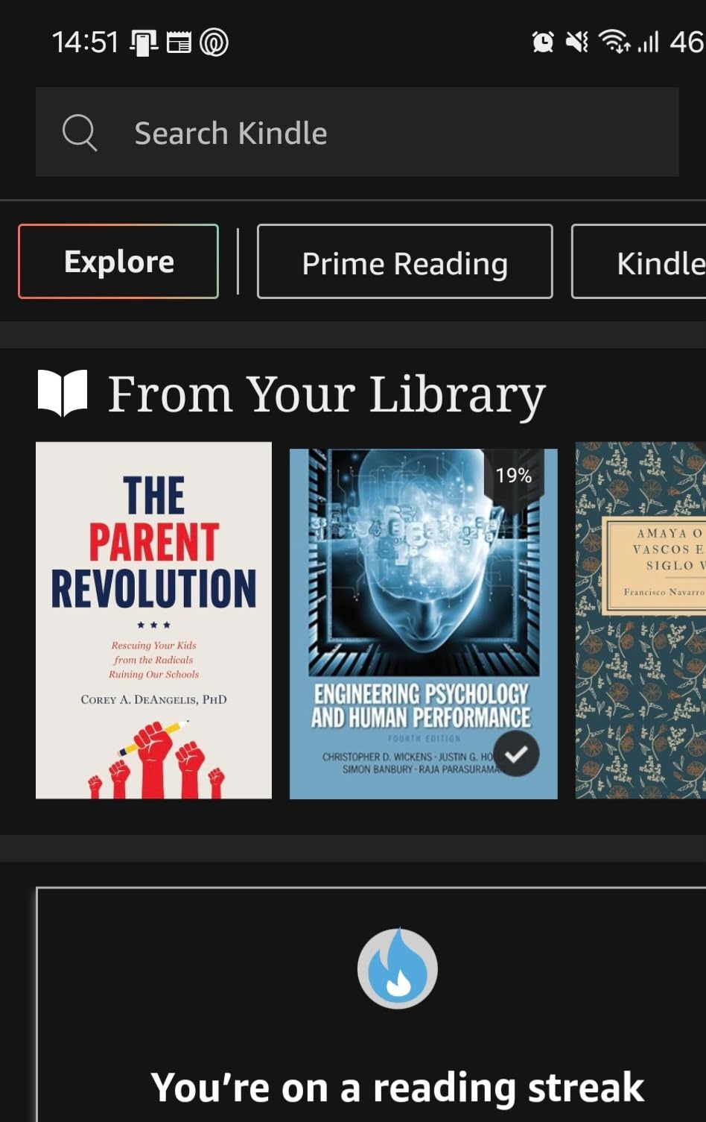Open The Parent Revolution book cover
This screenshot has width=706, height=1122.
pyautogui.click(x=153, y=620)
